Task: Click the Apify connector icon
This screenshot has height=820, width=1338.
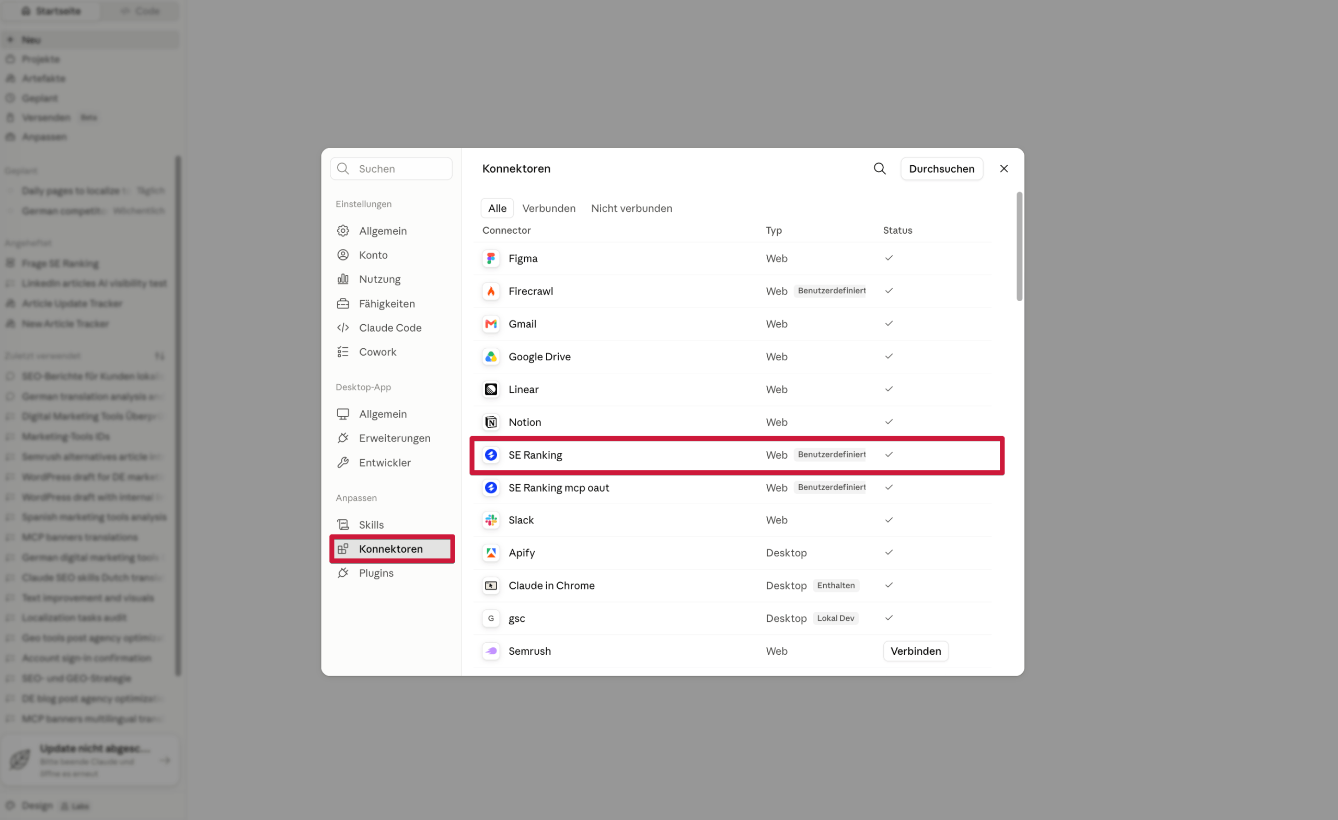Action: [491, 553]
